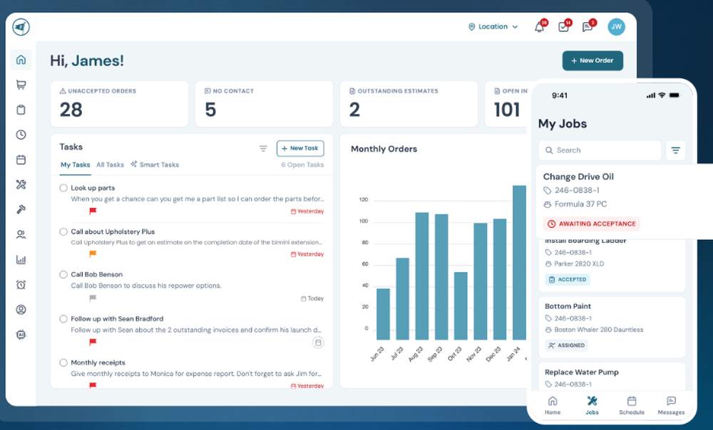Click the Jun 23 bar in chart
The image size is (713, 430).
(x=384, y=314)
